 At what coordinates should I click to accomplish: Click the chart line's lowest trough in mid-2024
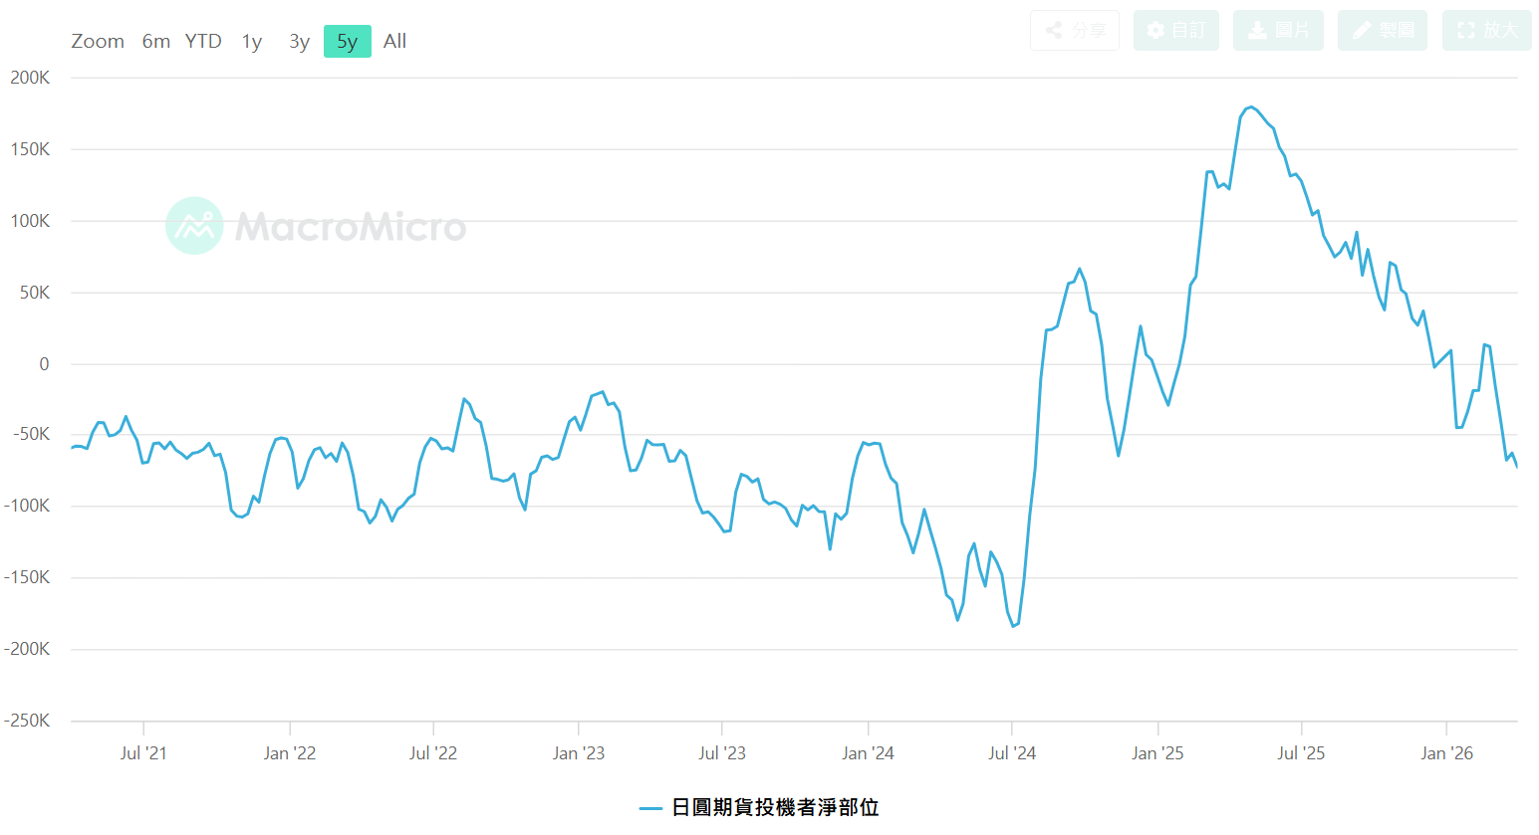click(1014, 626)
